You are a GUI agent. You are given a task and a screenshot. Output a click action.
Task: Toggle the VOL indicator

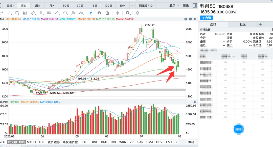click(3, 142)
